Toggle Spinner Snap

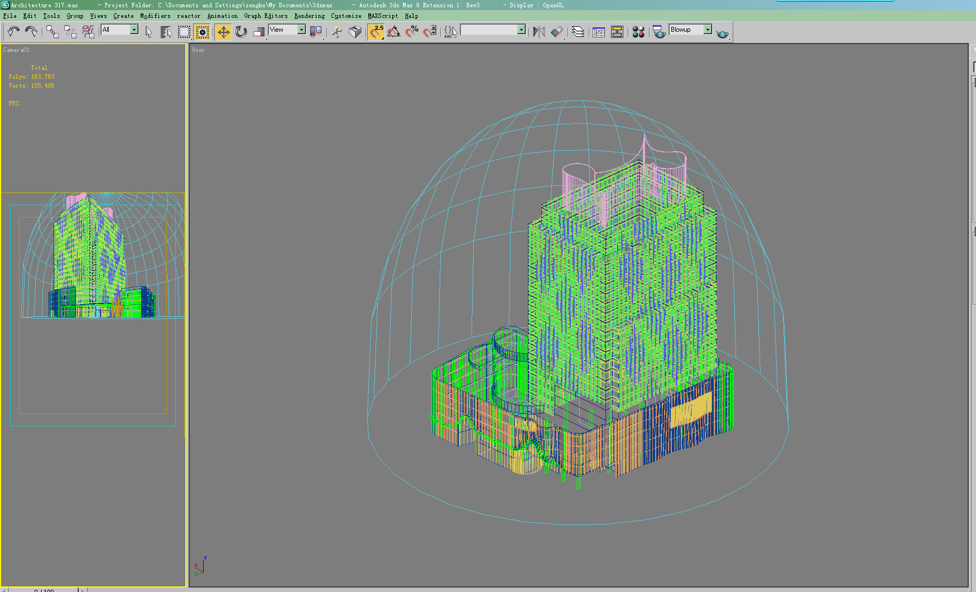point(430,32)
